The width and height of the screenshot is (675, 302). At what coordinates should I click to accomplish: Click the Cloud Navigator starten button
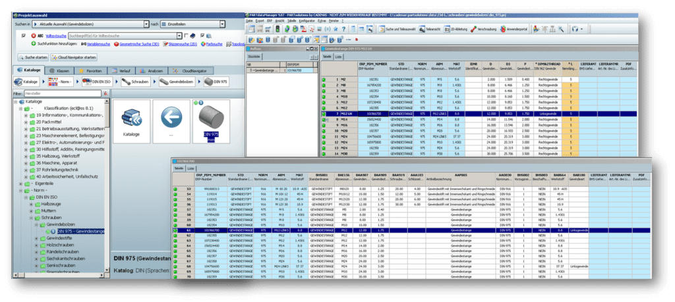coord(74,57)
